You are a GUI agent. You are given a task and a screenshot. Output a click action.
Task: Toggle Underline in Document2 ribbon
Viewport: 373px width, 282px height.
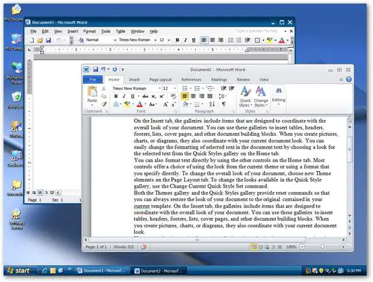[x=132, y=96]
